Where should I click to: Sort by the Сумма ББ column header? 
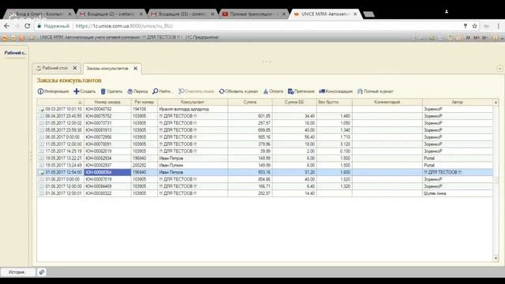(x=294, y=102)
